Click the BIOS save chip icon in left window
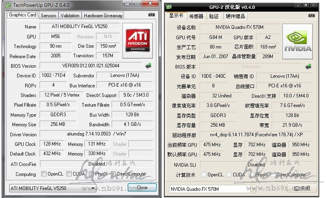 (x=148, y=66)
